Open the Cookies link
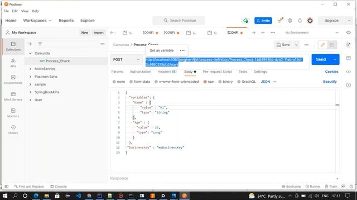 click(331, 72)
